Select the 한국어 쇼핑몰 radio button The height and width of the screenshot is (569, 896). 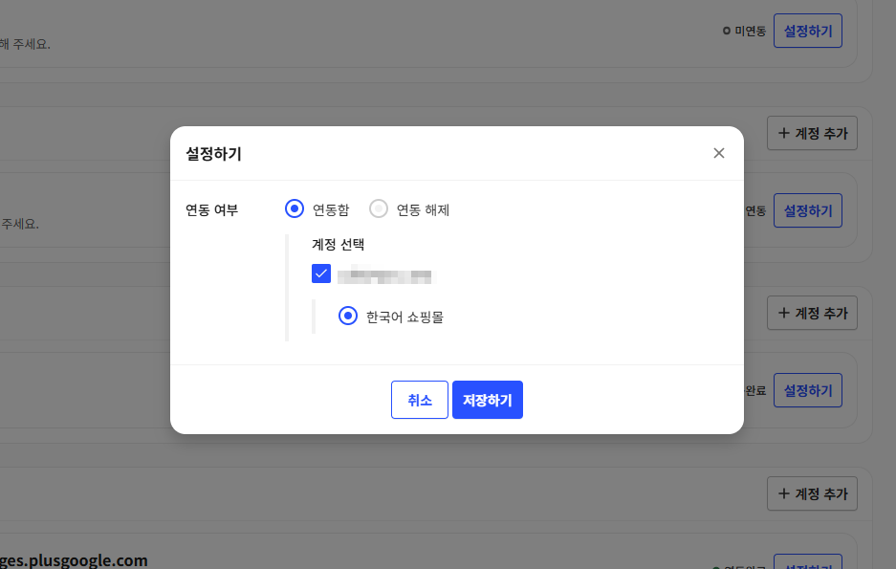(348, 317)
